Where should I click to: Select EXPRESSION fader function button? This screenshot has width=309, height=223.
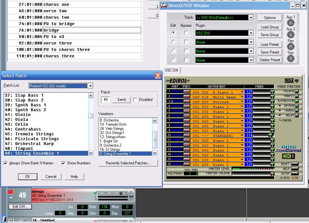297,101
